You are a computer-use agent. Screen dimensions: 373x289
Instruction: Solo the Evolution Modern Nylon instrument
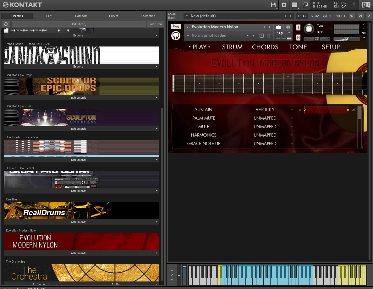point(298,27)
